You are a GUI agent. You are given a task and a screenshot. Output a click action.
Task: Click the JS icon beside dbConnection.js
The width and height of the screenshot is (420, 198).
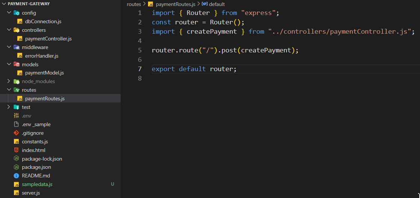20,21
